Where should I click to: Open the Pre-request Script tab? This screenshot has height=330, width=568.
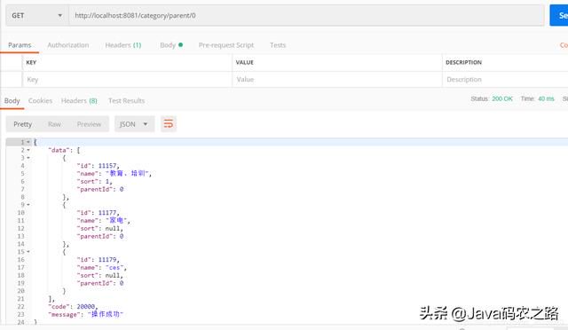click(226, 45)
